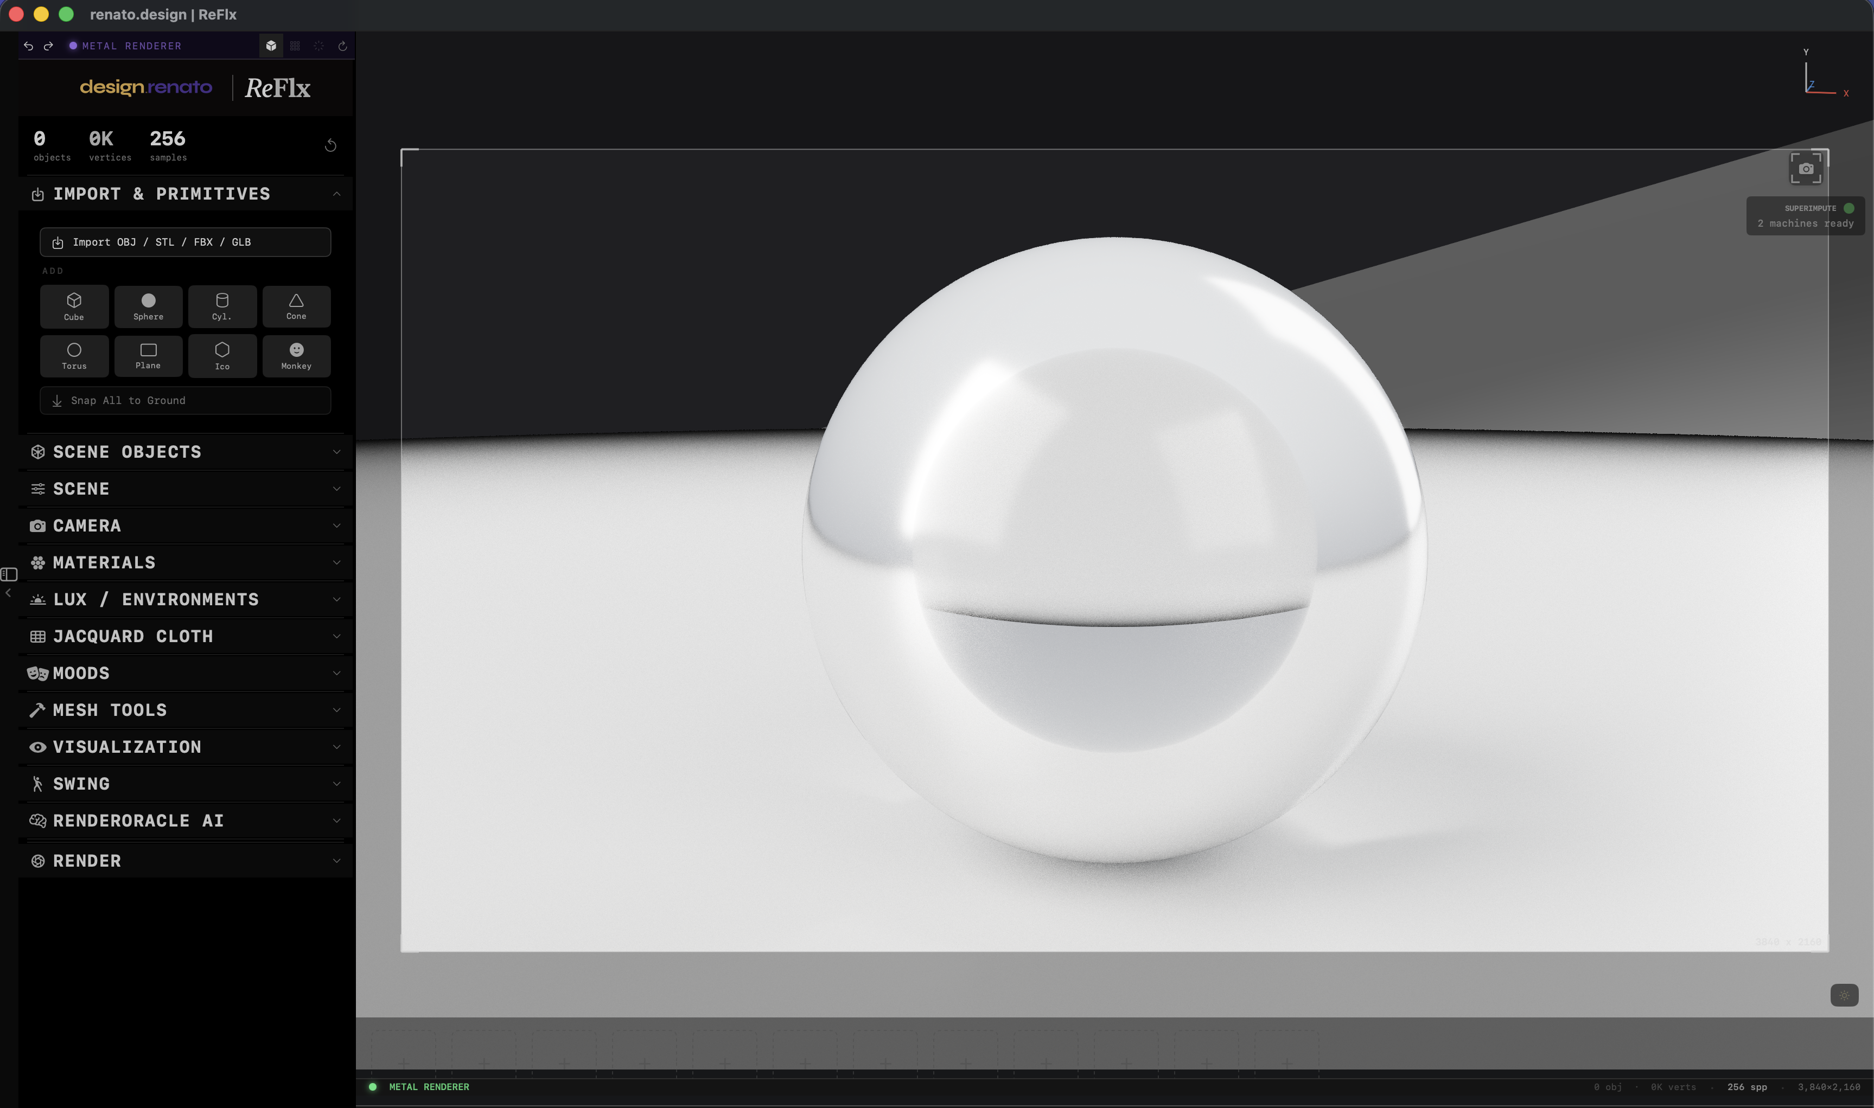Viewport: 1874px width, 1108px height.
Task: Add a Cone primitive
Action: (x=296, y=306)
